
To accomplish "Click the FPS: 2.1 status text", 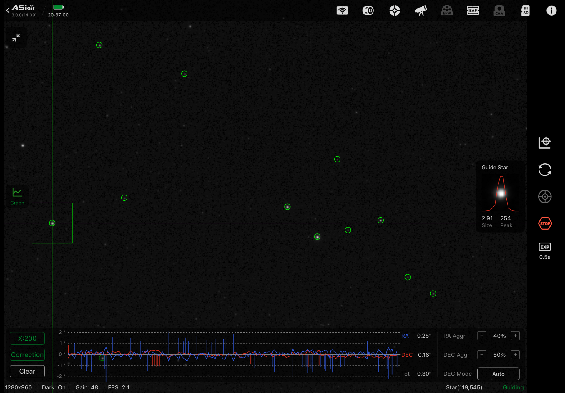I will (119, 387).
